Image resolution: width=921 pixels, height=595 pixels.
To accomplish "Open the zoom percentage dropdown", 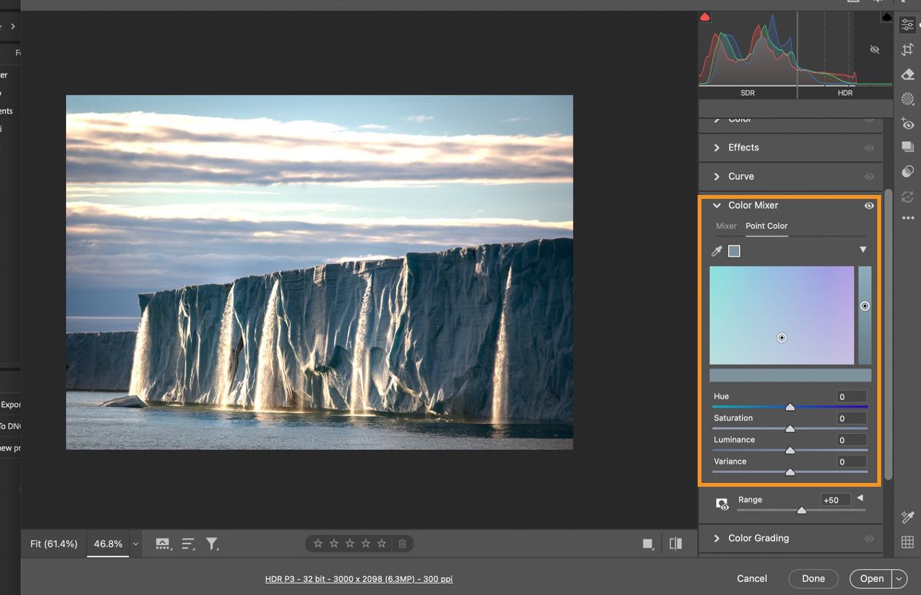I will (x=136, y=544).
